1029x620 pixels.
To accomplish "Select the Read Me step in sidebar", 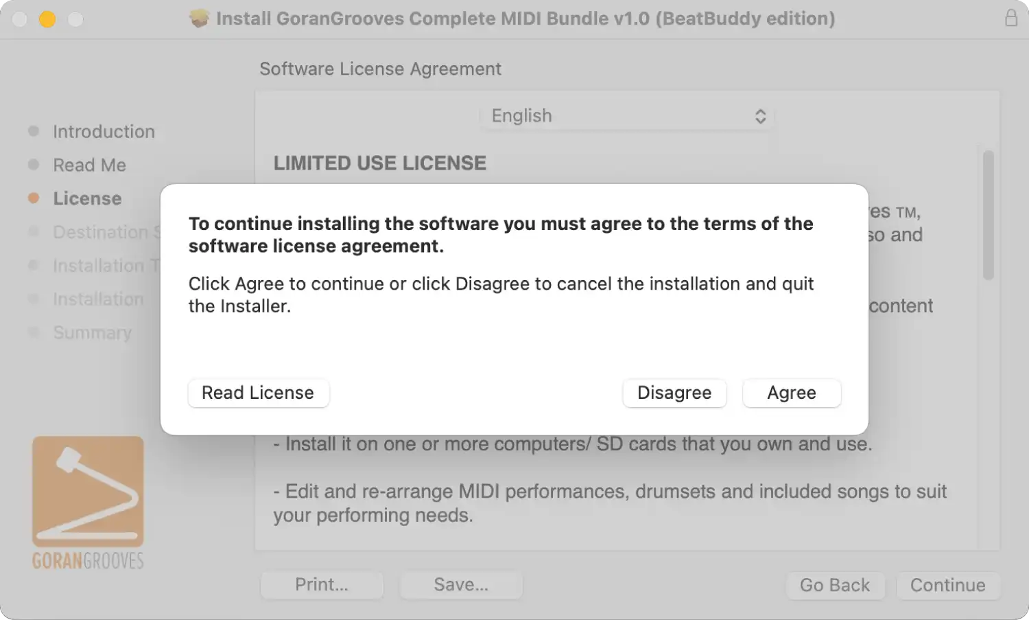I will click(x=89, y=165).
